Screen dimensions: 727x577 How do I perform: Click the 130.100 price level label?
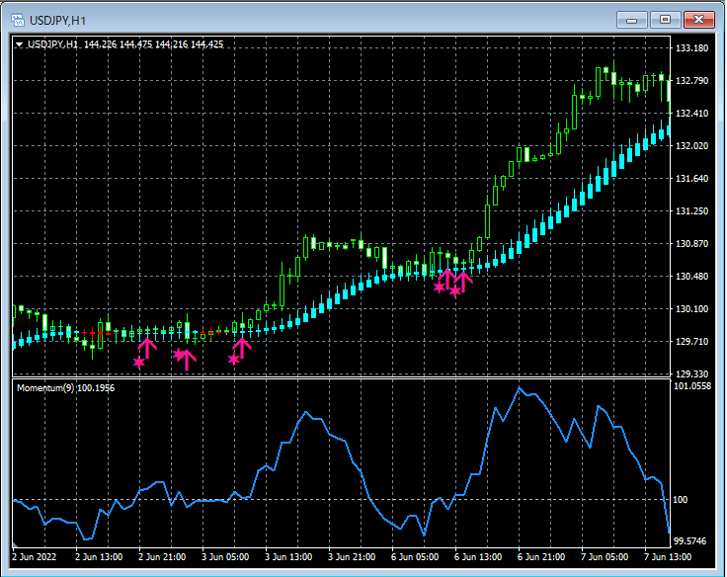tap(693, 309)
